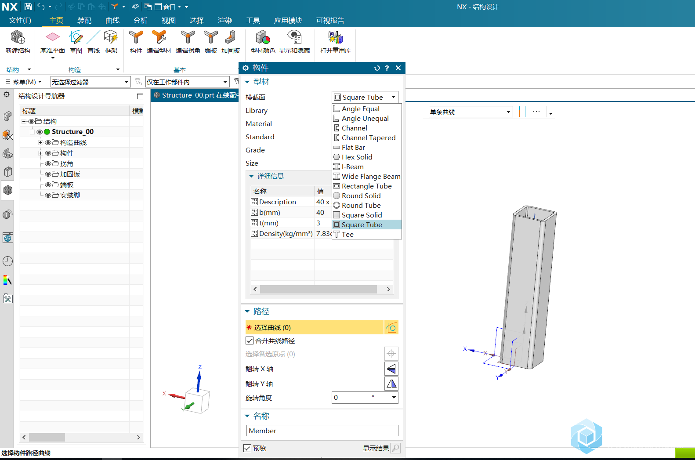
Task: Toggle the 预览 preview checkbox
Action: (247, 448)
